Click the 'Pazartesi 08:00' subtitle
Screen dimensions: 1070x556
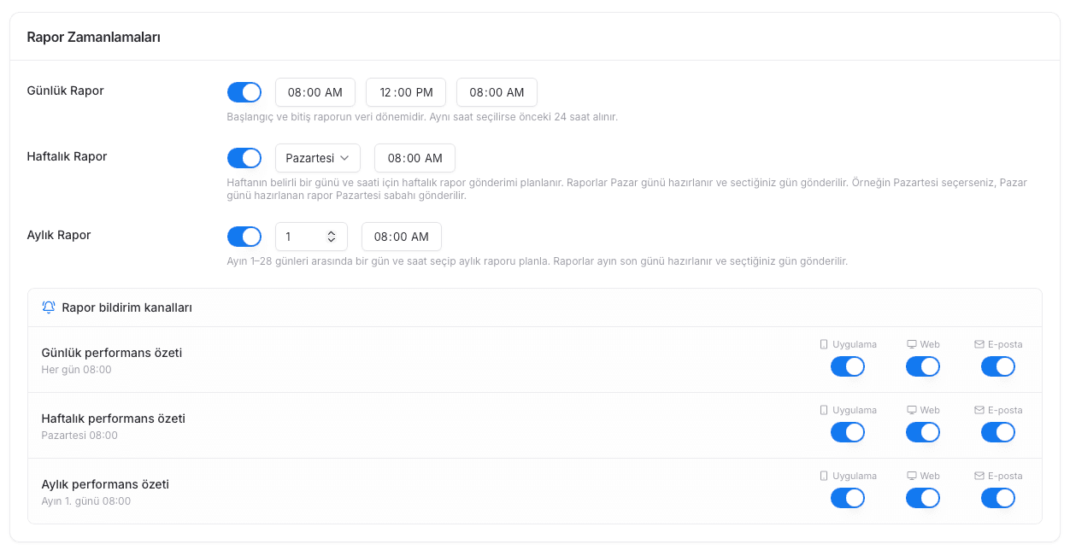tap(79, 436)
